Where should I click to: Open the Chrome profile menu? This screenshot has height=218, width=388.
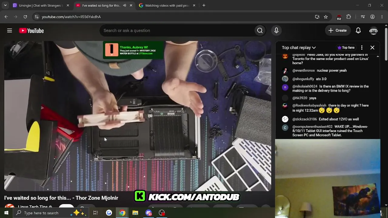[373, 17]
